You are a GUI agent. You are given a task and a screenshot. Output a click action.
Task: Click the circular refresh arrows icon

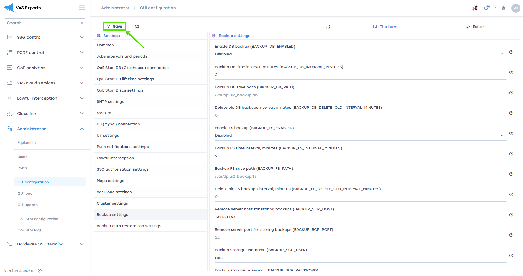[328, 27]
